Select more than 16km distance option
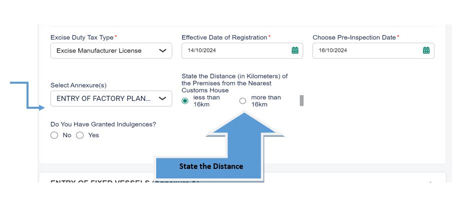This screenshot has height=202, width=455. pos(243,101)
